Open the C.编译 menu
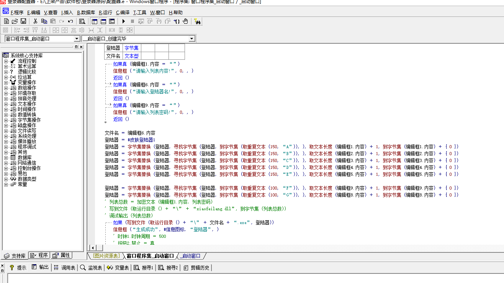Screen dimensions: 504x283 point(123,12)
